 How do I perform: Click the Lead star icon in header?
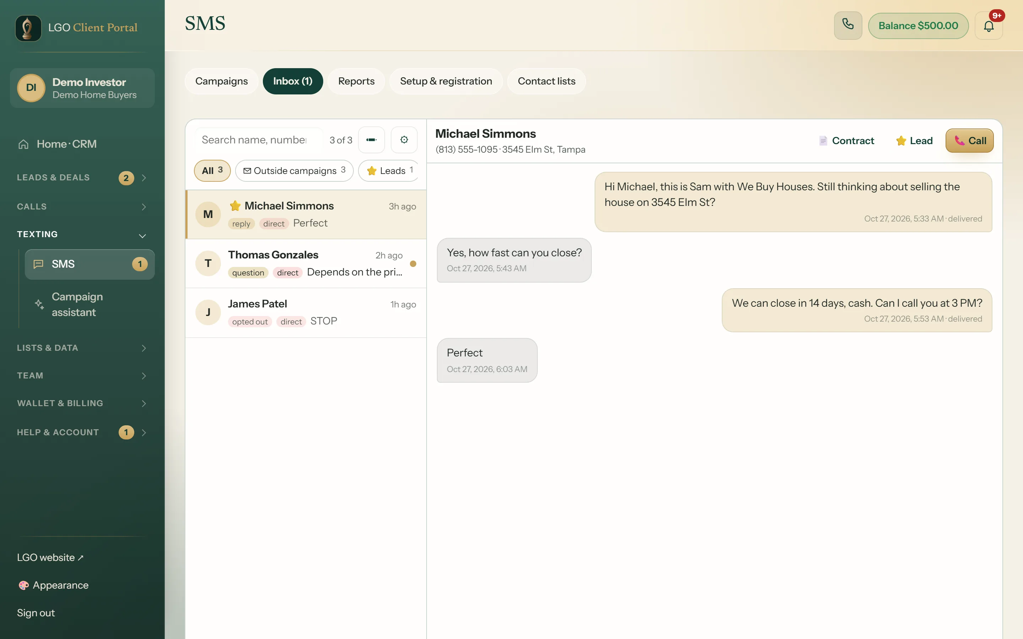point(901,141)
